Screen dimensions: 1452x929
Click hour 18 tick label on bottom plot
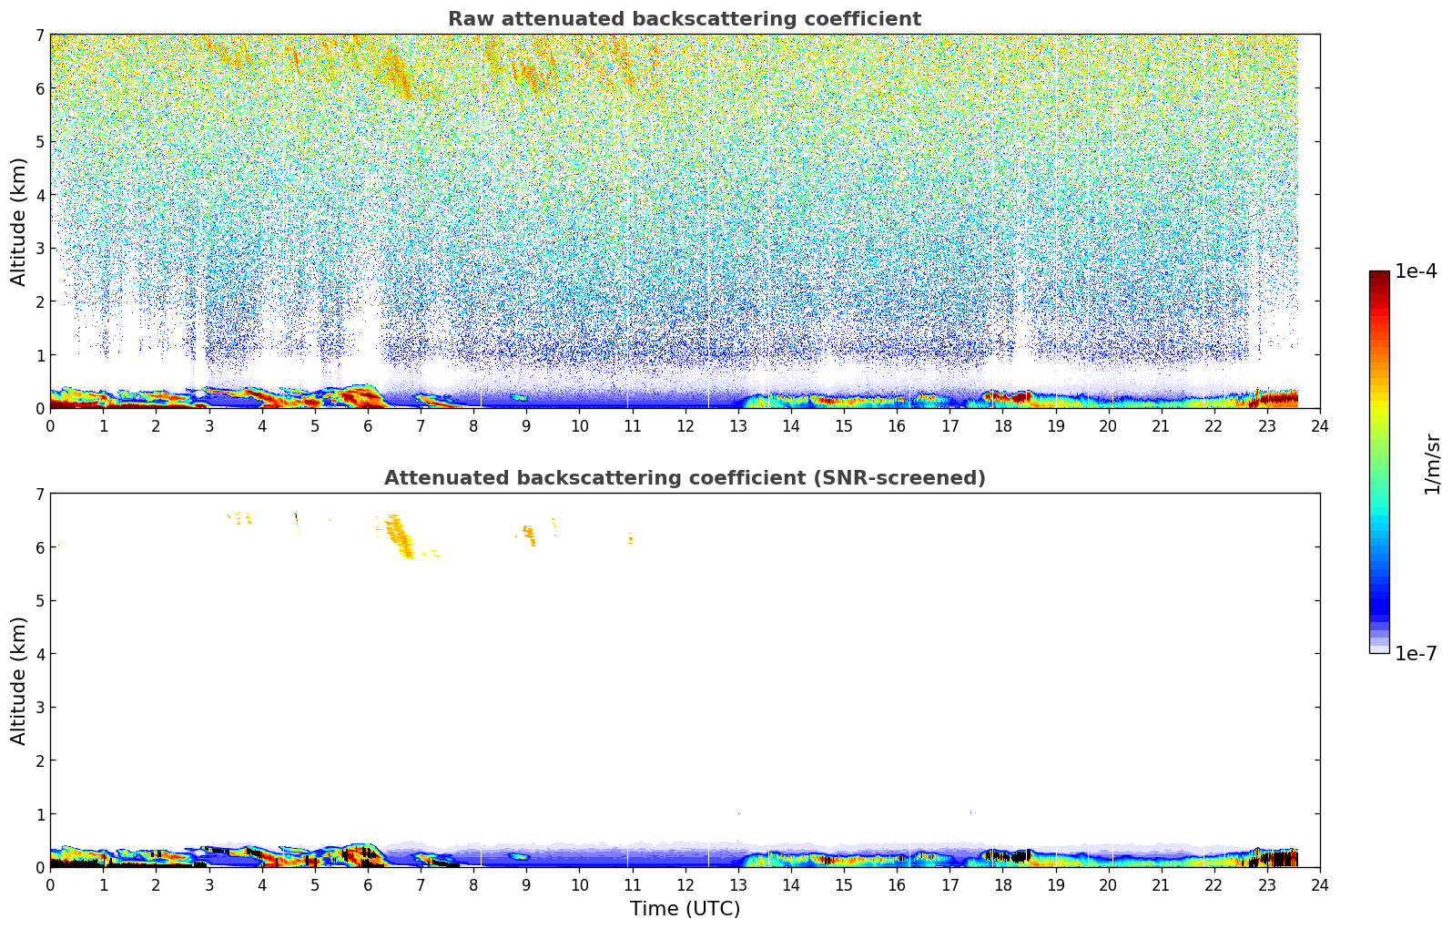pyautogui.click(x=1002, y=884)
